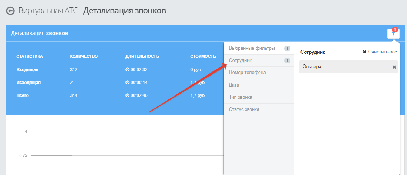Click the СТОИМОСТЬ column header

pyautogui.click(x=203, y=56)
